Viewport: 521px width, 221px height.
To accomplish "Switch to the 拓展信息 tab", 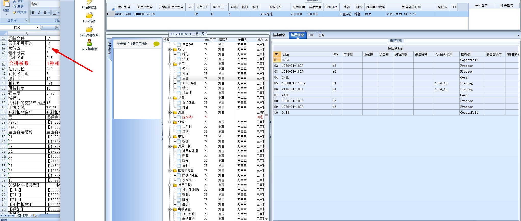I will click(297, 35).
